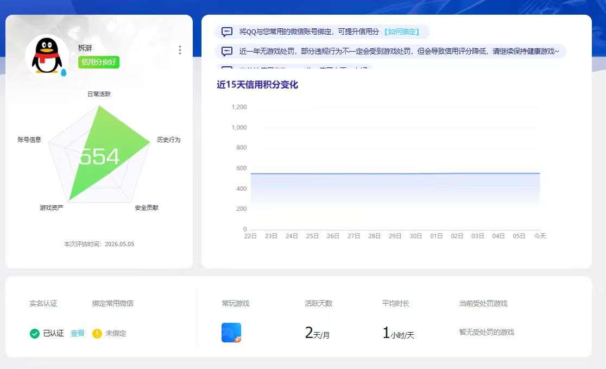Click the 已认证 status text

click(x=53, y=334)
